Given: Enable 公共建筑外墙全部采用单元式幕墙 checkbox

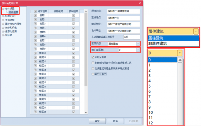Looking at the screenshot, I should [93, 68].
